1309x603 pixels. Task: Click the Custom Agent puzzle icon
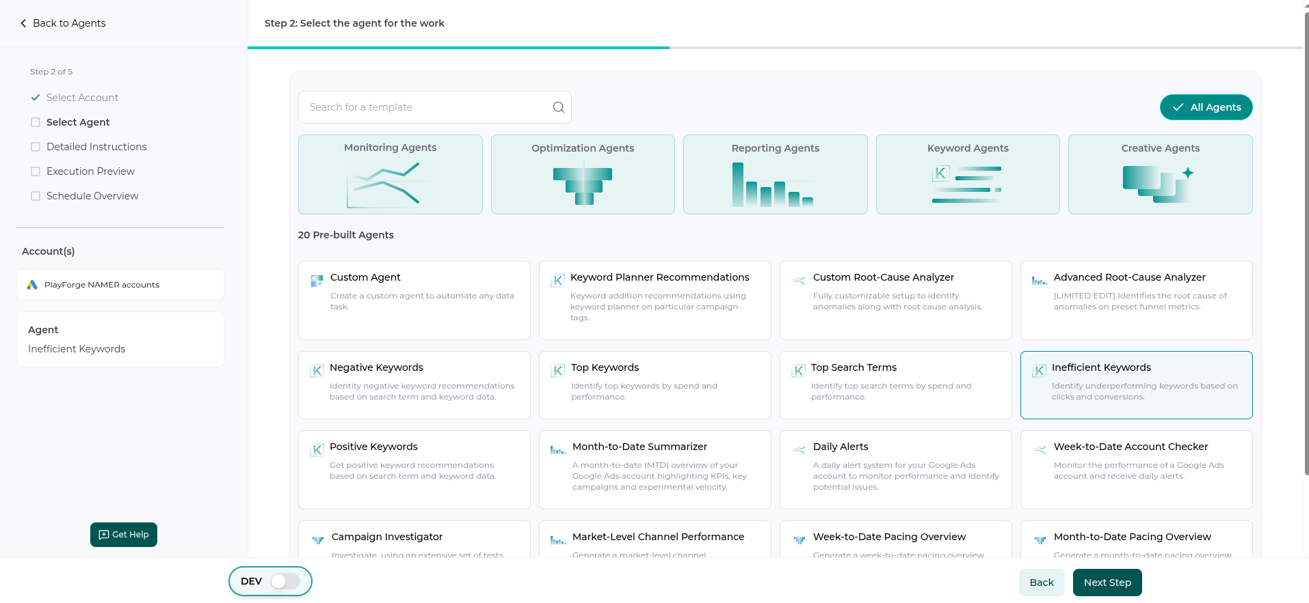(x=317, y=281)
